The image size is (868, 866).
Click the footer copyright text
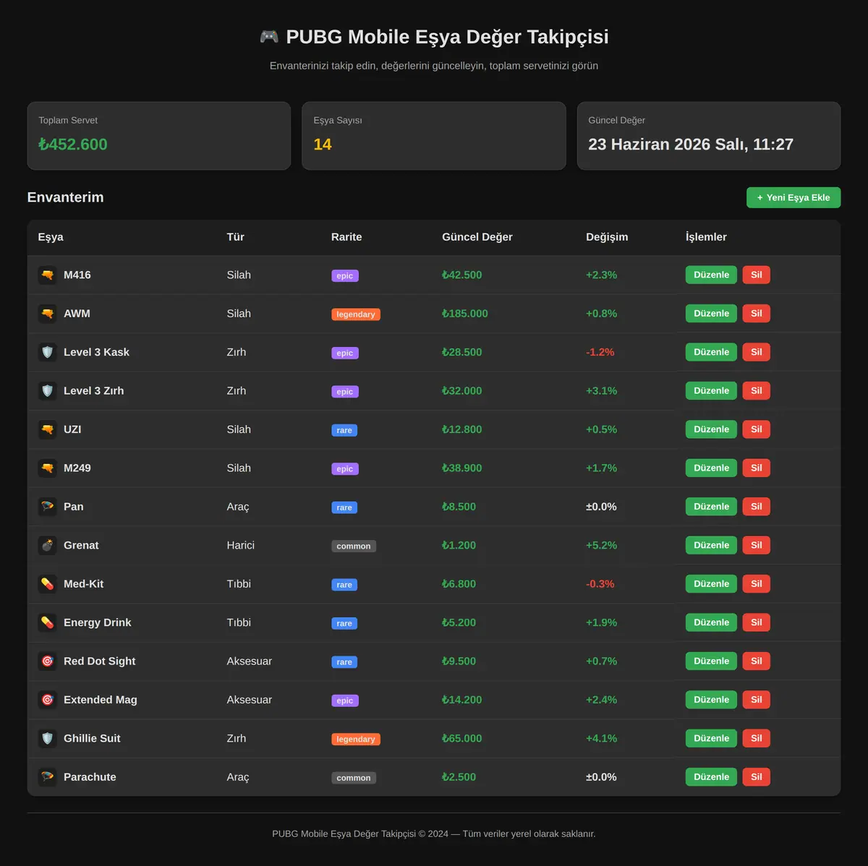(x=434, y=833)
